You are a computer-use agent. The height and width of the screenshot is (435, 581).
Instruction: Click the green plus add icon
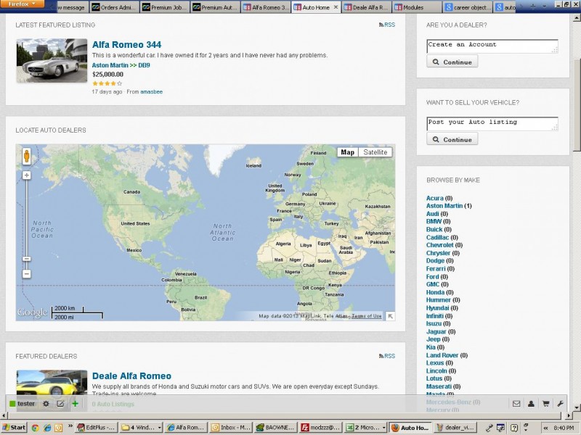coord(76,404)
